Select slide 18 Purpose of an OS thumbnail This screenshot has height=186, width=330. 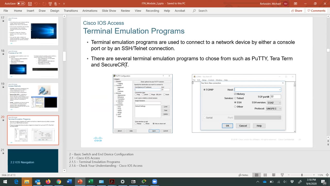tap(33, 64)
